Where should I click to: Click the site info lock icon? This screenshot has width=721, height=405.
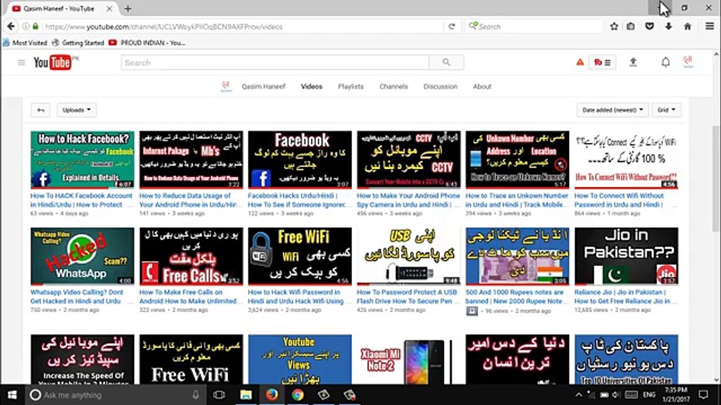pyautogui.click(x=35, y=26)
